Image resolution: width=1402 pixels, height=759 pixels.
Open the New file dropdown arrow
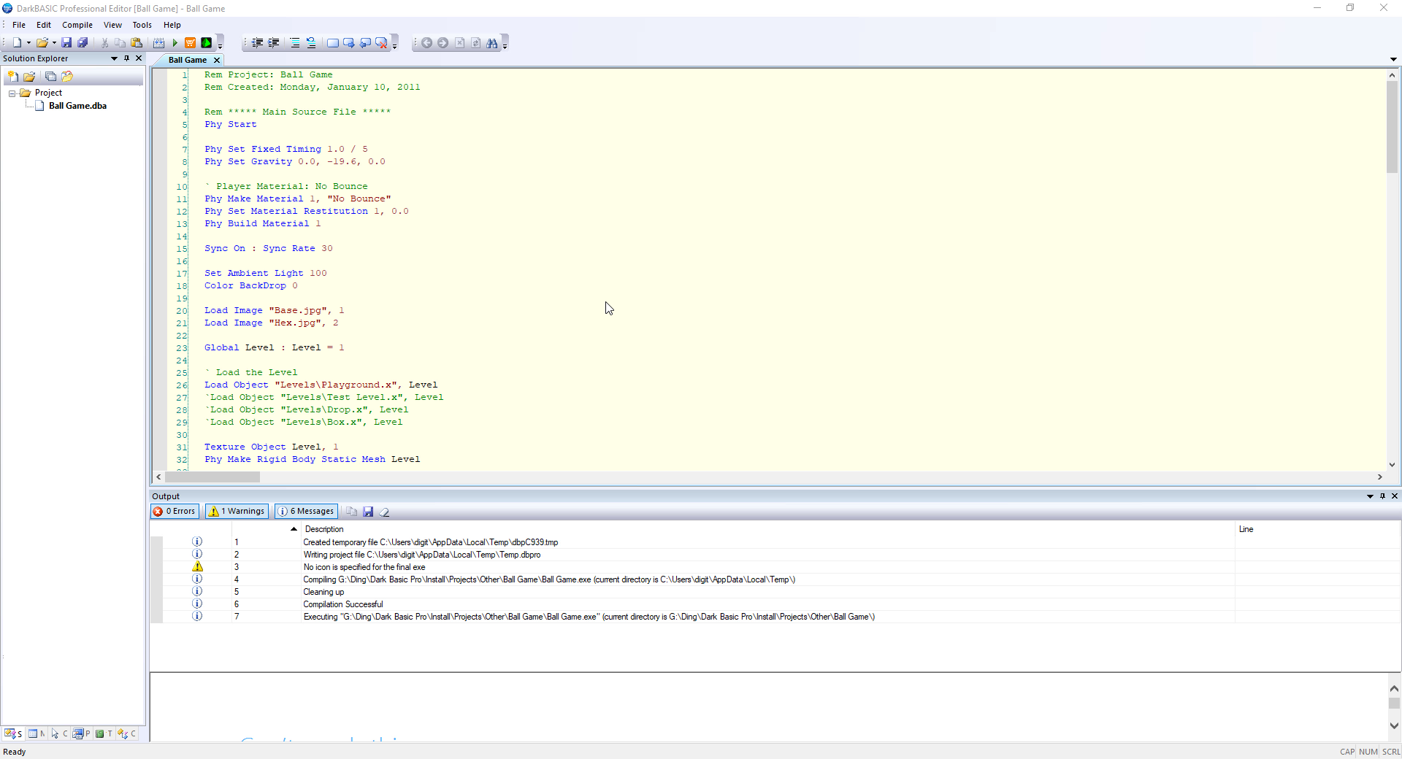pyautogui.click(x=28, y=42)
